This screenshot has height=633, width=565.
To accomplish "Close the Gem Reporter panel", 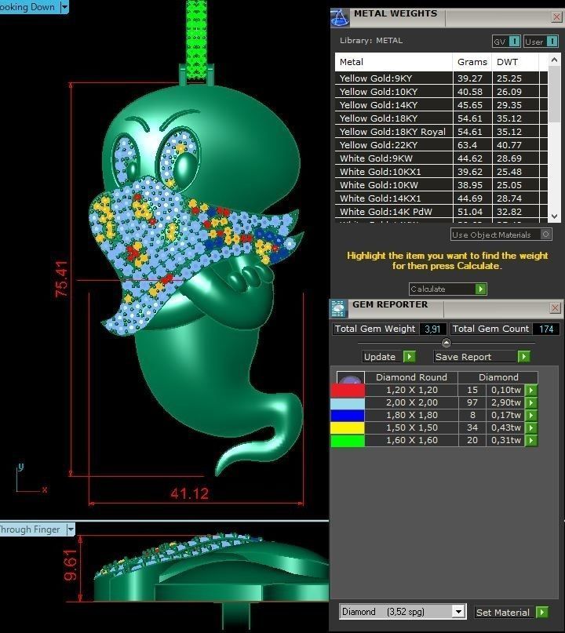I will coord(556,308).
